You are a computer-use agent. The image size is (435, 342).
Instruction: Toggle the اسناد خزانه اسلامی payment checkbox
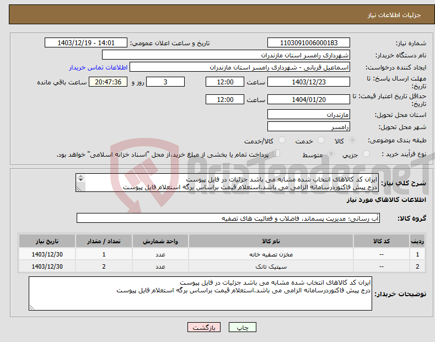coord(277,153)
